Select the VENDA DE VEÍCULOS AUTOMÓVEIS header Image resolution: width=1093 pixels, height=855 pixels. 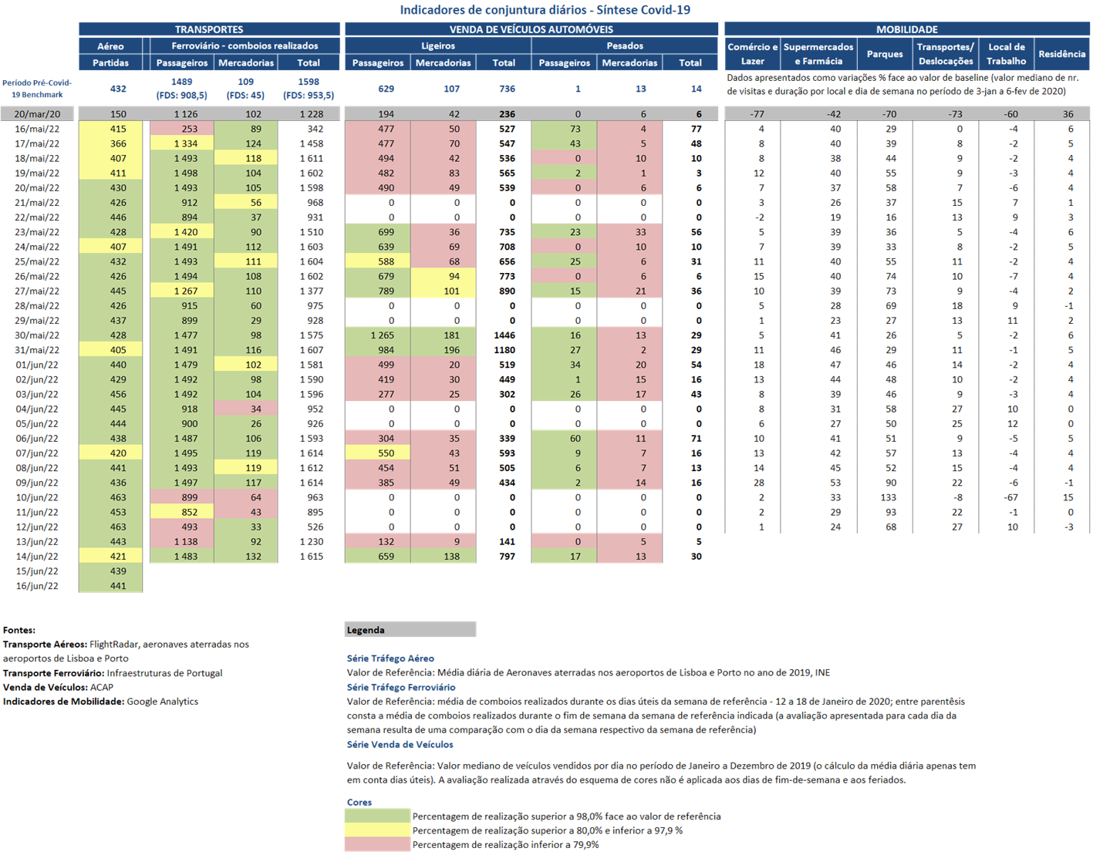point(531,29)
